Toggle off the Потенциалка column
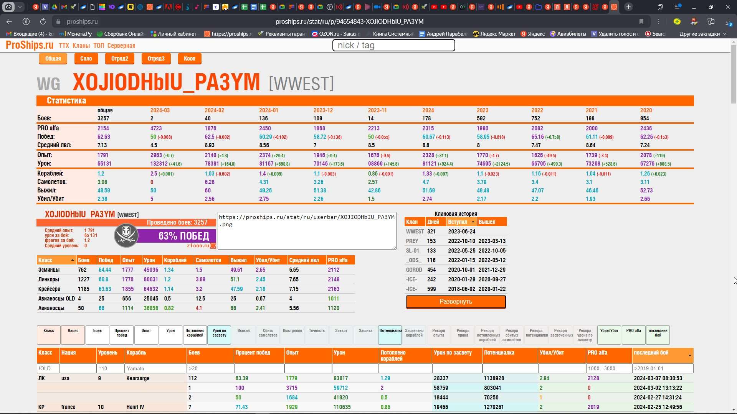This screenshot has width=737, height=414. coord(390,335)
